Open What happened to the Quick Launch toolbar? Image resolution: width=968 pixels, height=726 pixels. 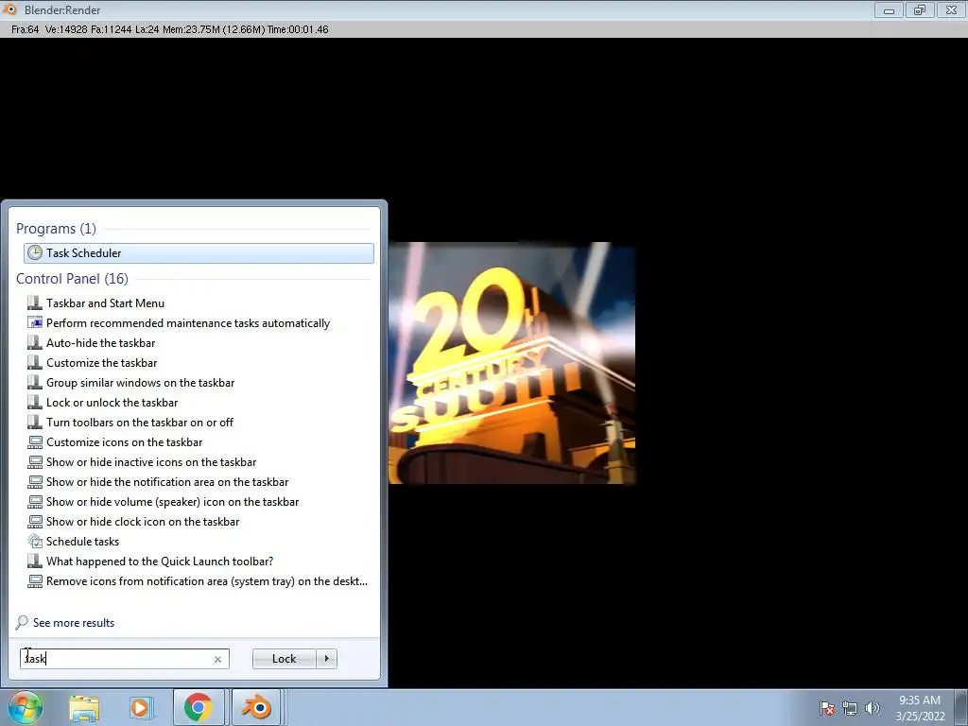(x=159, y=562)
